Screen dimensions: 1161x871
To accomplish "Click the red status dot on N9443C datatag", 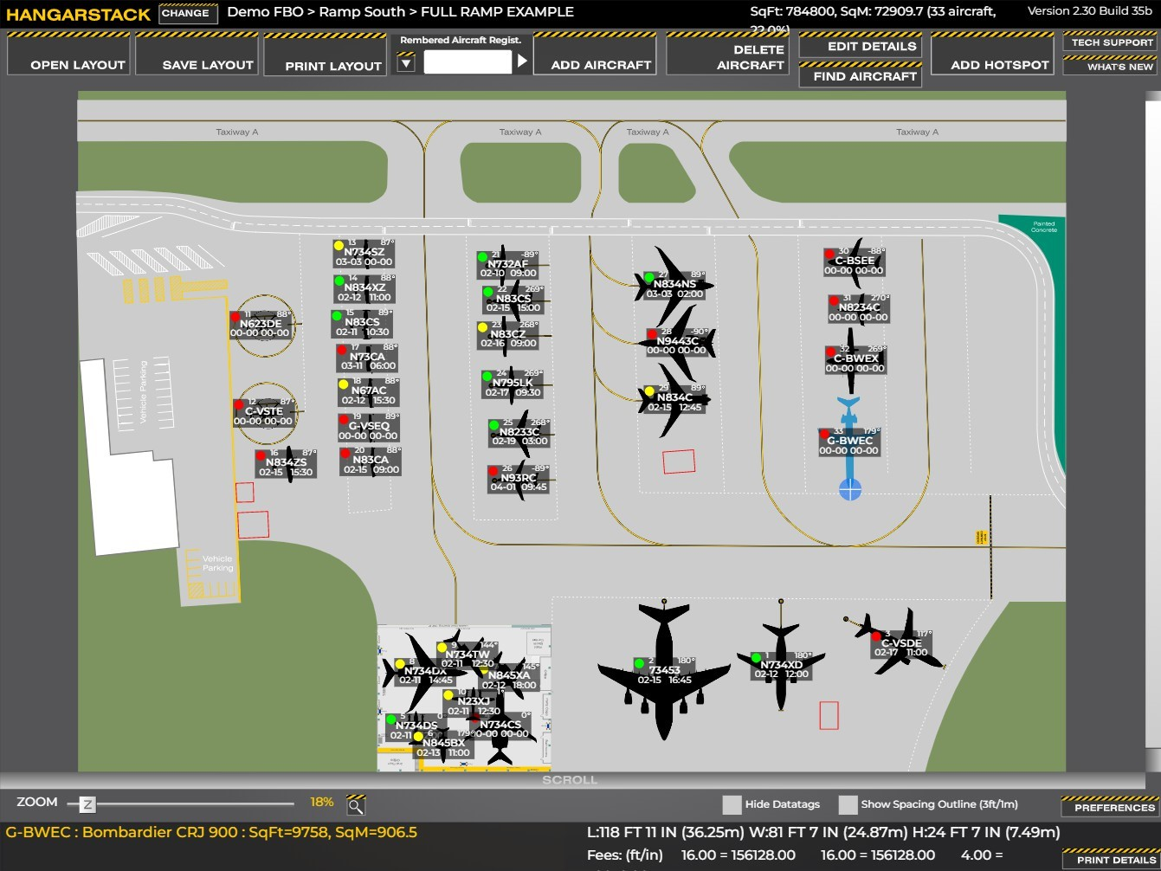I will click(652, 332).
